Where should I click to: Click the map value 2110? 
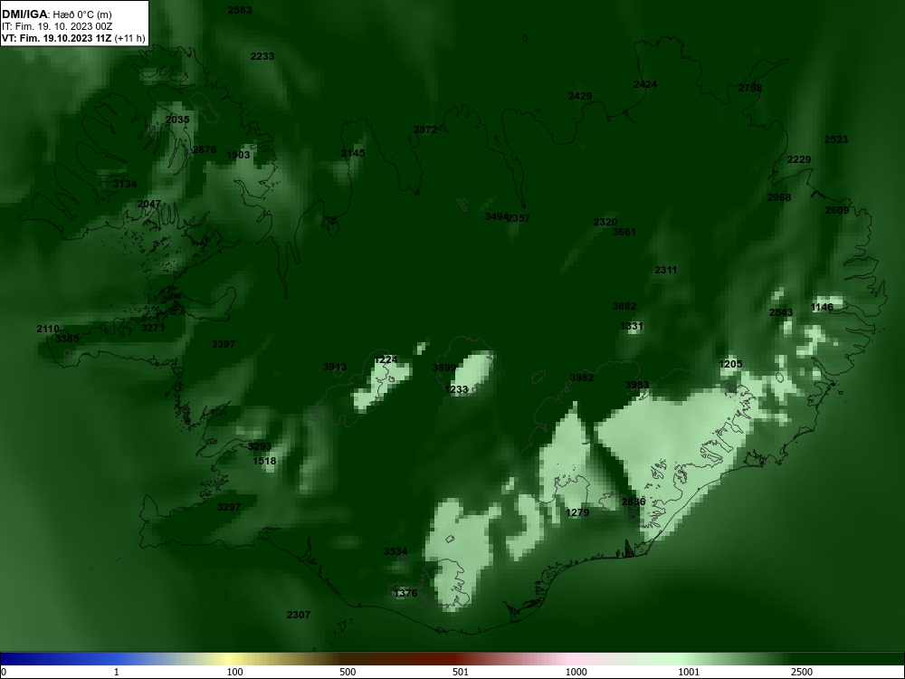coord(48,329)
